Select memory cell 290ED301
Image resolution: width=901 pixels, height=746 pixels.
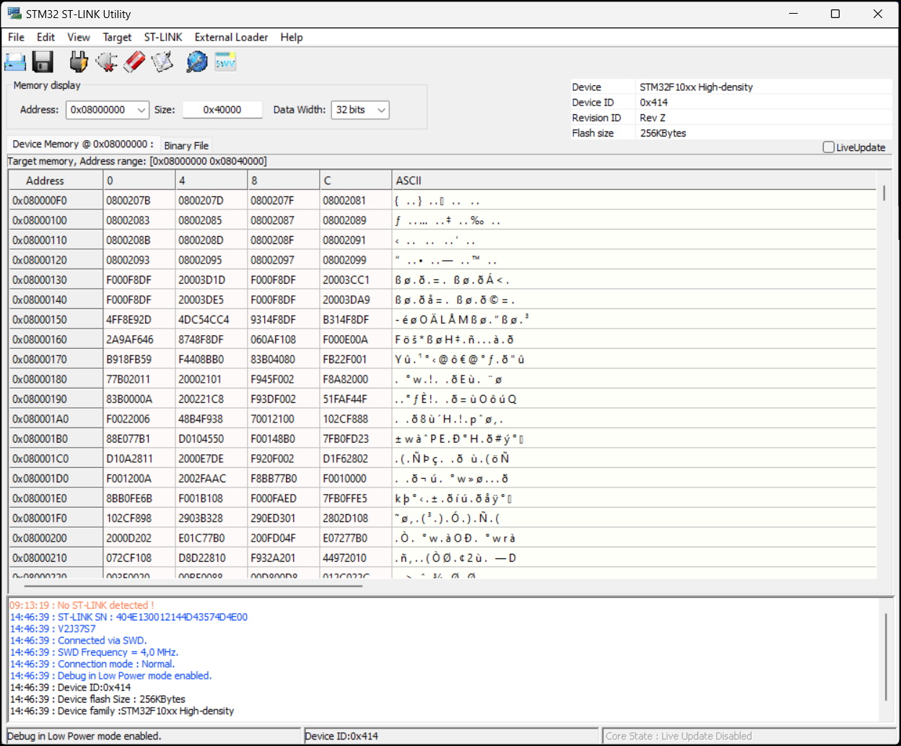click(283, 519)
